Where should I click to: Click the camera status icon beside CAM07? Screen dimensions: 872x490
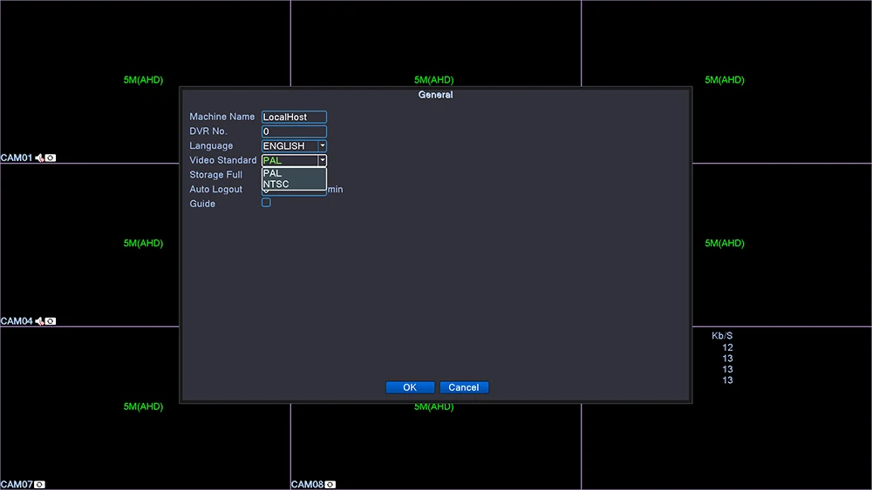39,485
